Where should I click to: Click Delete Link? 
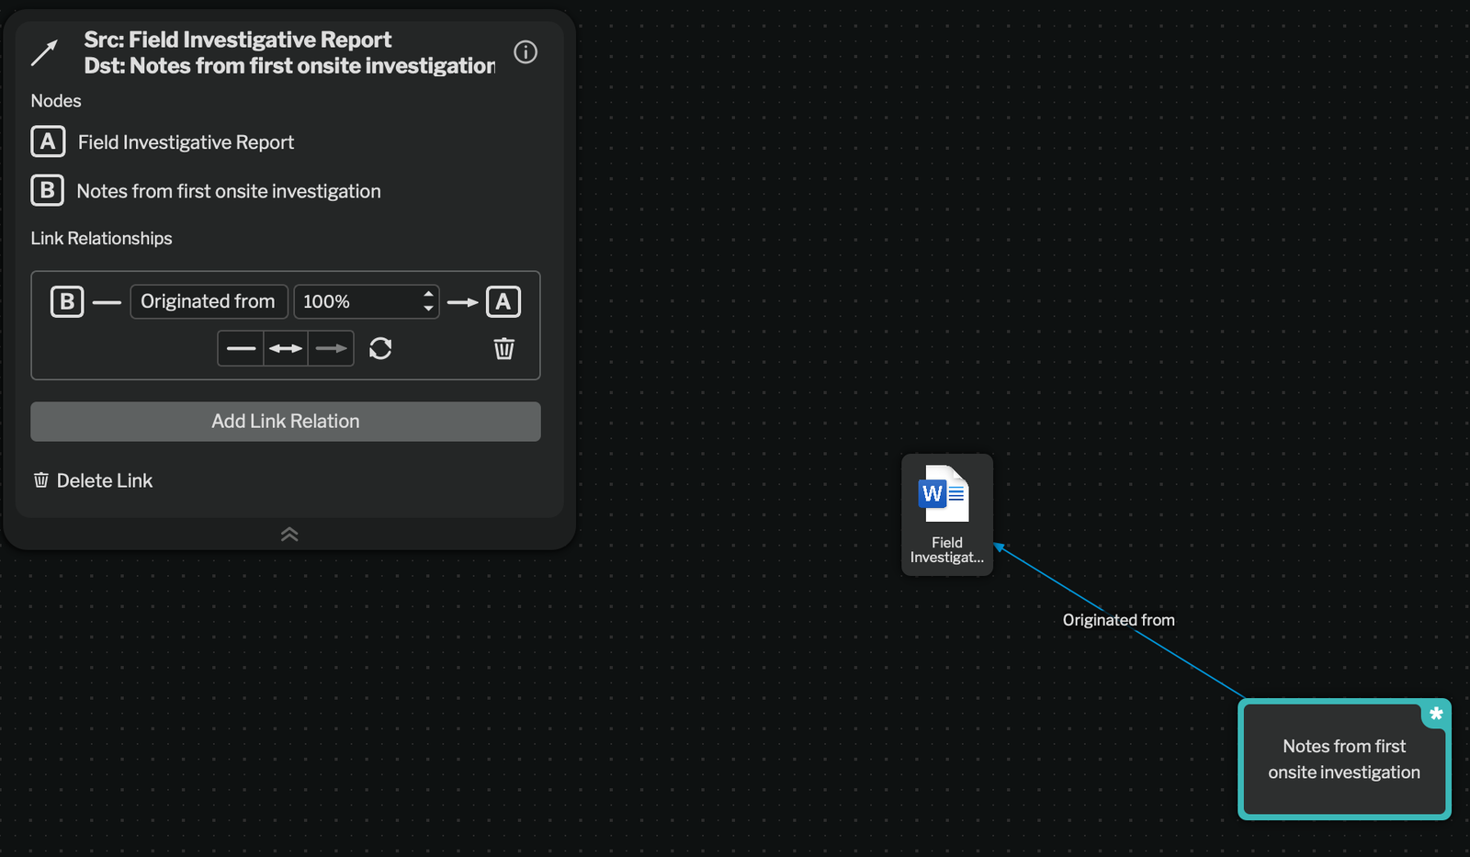click(x=93, y=480)
